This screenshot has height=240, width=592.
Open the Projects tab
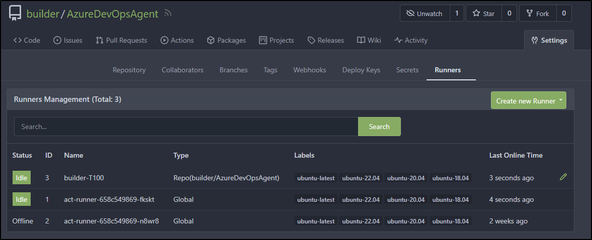click(x=276, y=40)
